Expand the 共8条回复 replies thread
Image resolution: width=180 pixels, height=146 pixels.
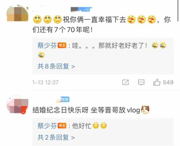(x=56, y=66)
